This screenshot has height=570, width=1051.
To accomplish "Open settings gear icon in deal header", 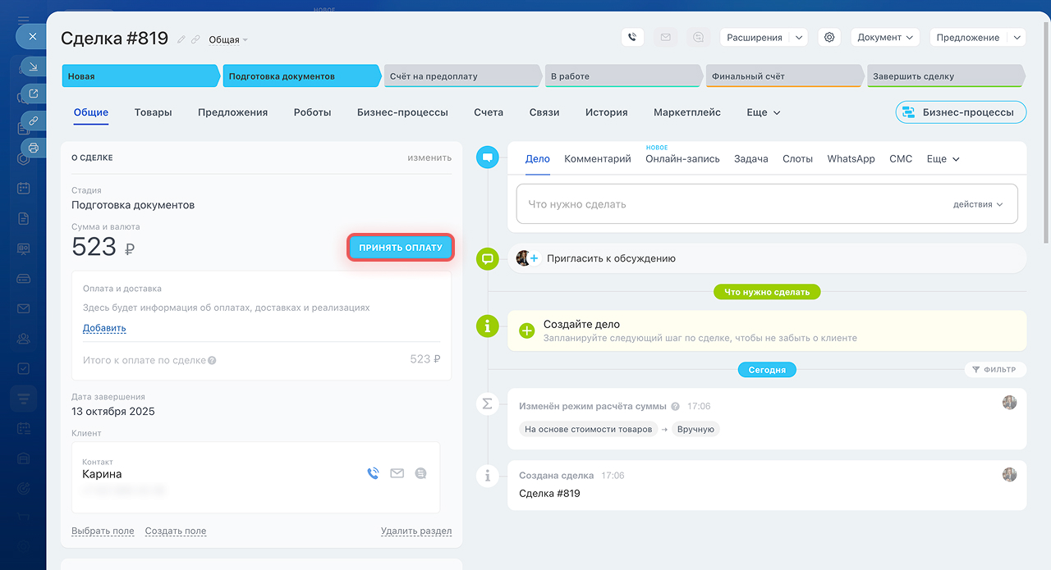I will click(829, 37).
